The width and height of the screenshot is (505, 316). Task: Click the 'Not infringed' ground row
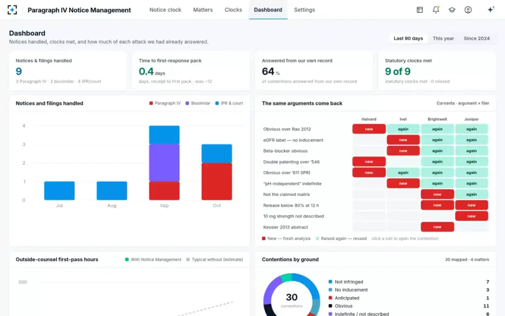tap(409, 282)
